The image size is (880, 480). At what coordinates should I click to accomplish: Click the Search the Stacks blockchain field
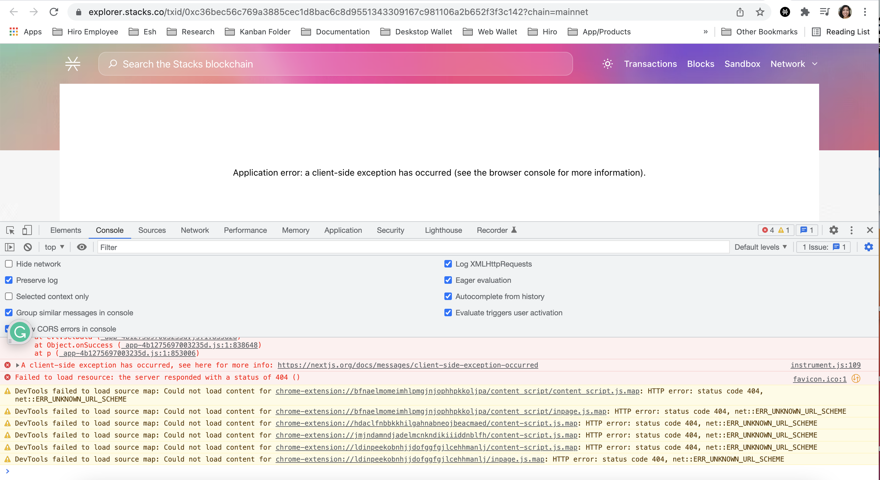pos(335,63)
